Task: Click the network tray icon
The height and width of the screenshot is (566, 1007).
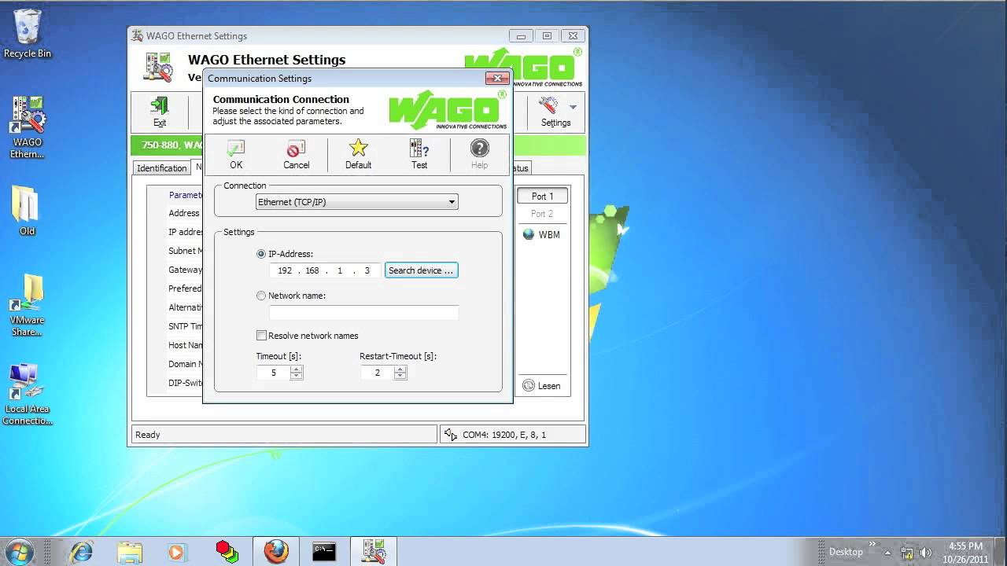Action: coord(907,552)
